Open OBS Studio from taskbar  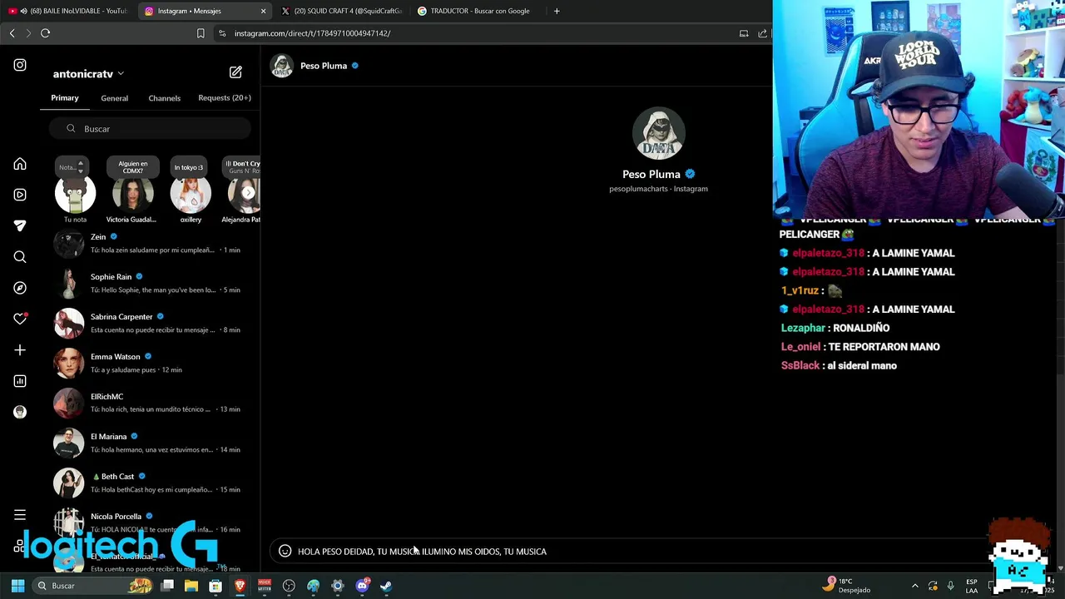(289, 586)
